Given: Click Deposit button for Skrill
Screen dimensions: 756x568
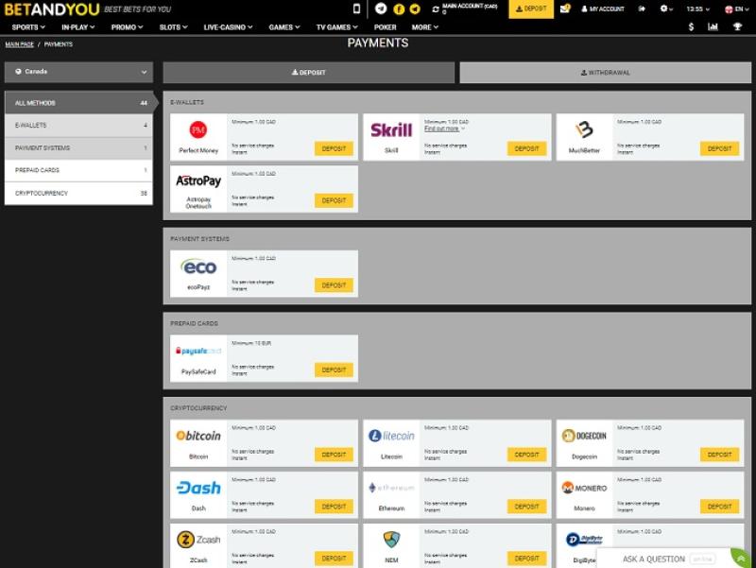Looking at the screenshot, I should coord(526,148).
